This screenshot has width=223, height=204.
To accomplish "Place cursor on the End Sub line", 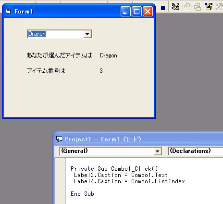I will [x=82, y=194].
